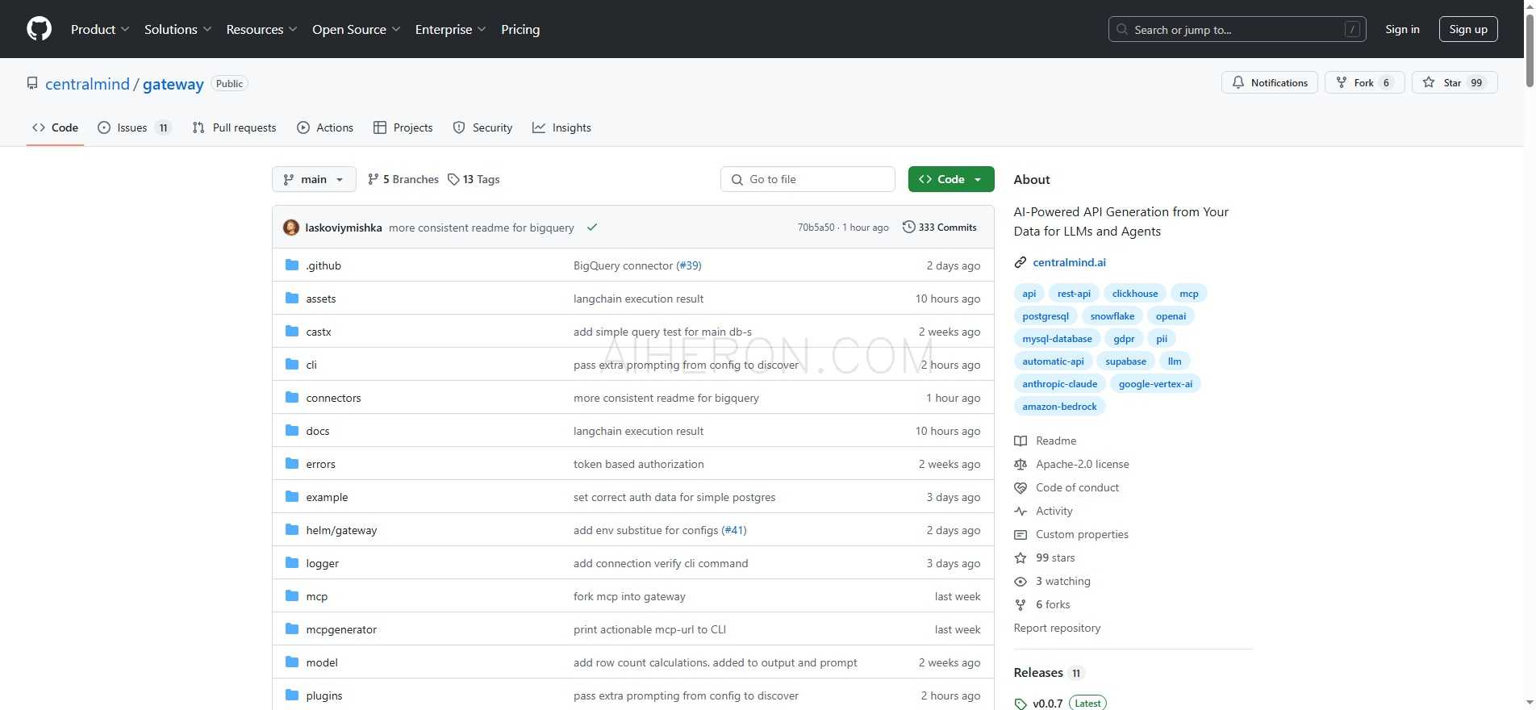Open the helm/gateway folder

point(341,530)
